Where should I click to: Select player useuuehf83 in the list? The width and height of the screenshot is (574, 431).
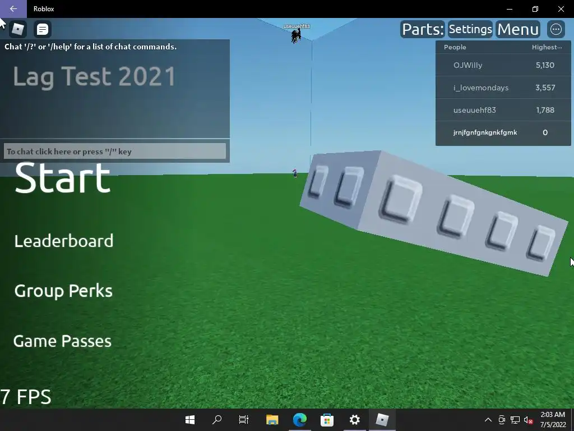tap(503, 110)
